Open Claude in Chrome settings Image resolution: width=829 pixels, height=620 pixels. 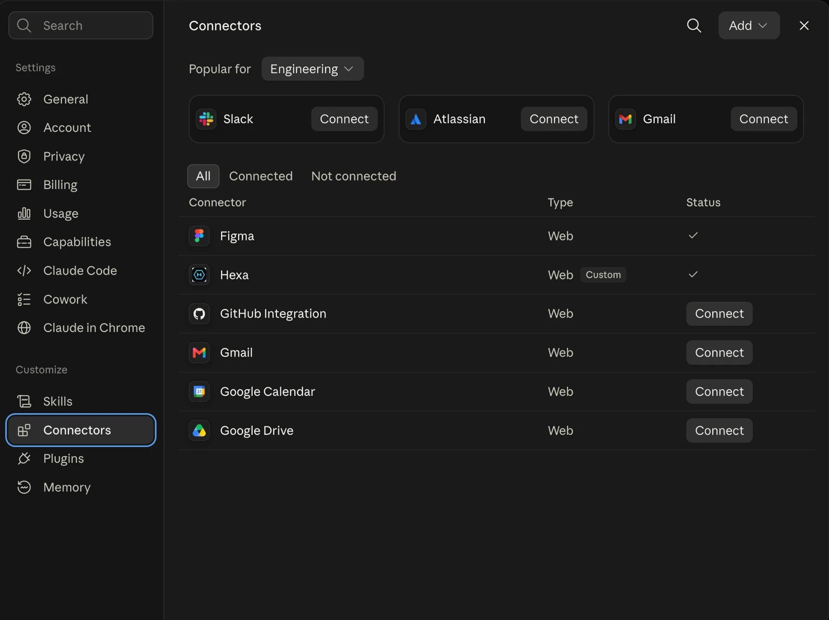[81, 328]
